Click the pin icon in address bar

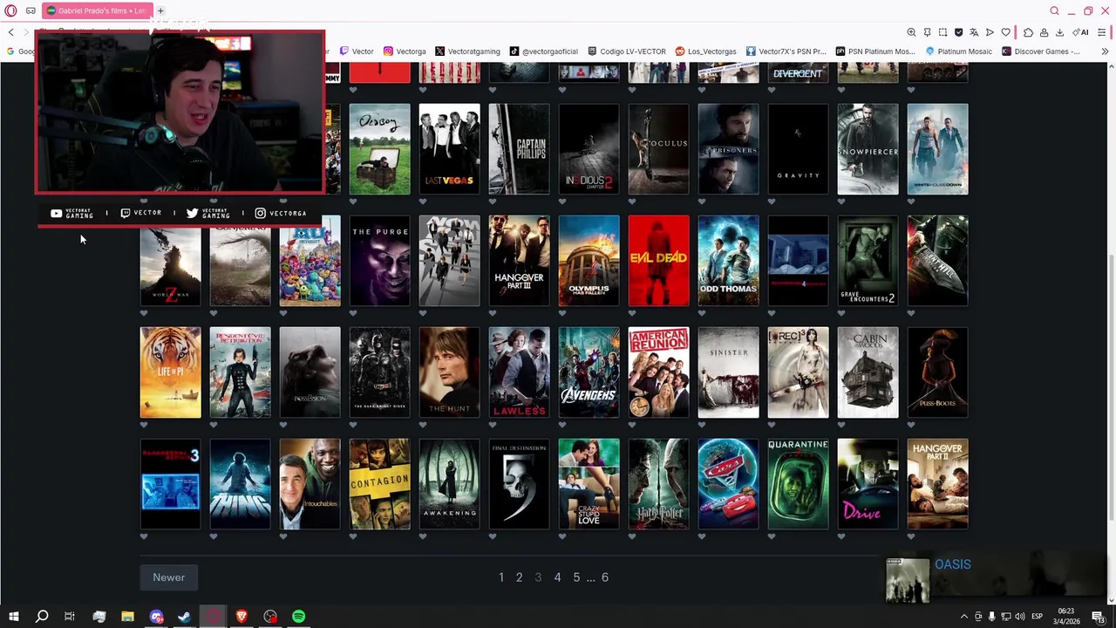click(927, 32)
